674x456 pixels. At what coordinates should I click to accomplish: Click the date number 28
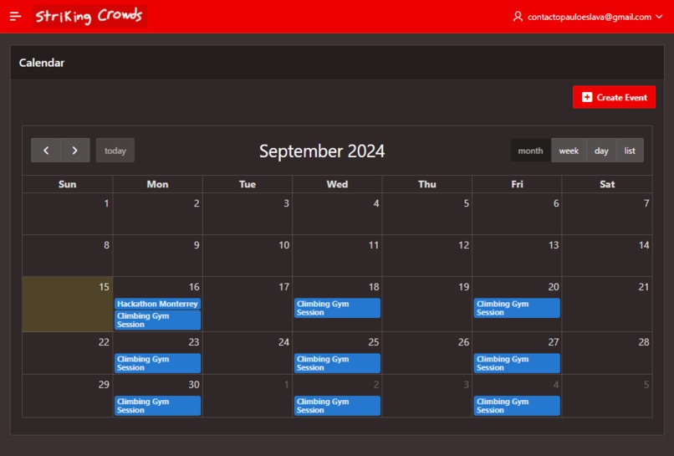pos(644,342)
